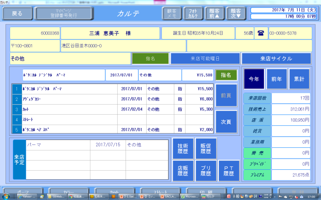
Task: Go to next page with 次頁
Action: click(x=226, y=122)
